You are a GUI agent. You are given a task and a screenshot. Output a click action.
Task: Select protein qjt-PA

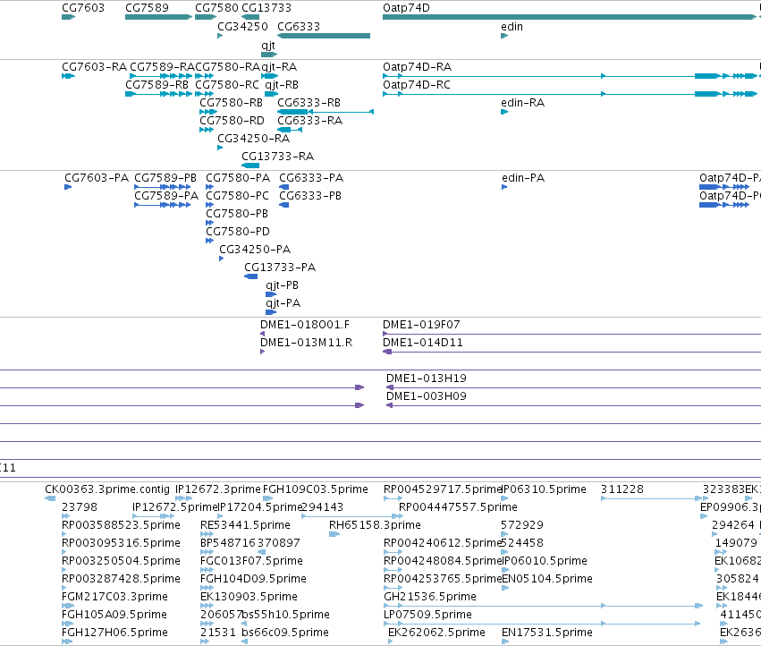(283, 303)
